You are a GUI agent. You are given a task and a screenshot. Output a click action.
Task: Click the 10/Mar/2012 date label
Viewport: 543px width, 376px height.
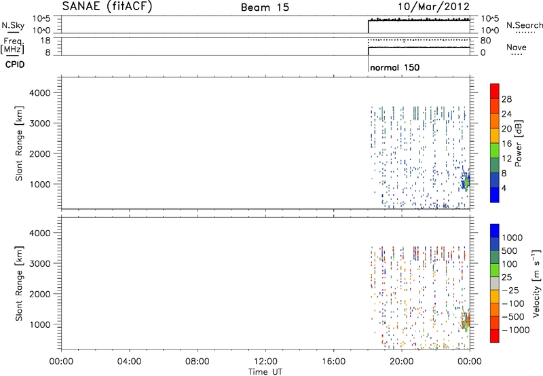(434, 7)
